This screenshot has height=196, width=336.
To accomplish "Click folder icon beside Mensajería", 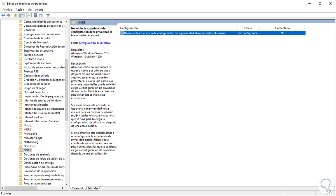I will [20, 134].
